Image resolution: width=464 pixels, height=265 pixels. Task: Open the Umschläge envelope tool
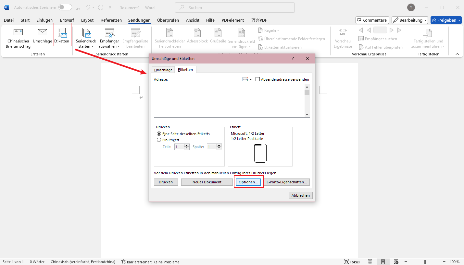(42, 36)
